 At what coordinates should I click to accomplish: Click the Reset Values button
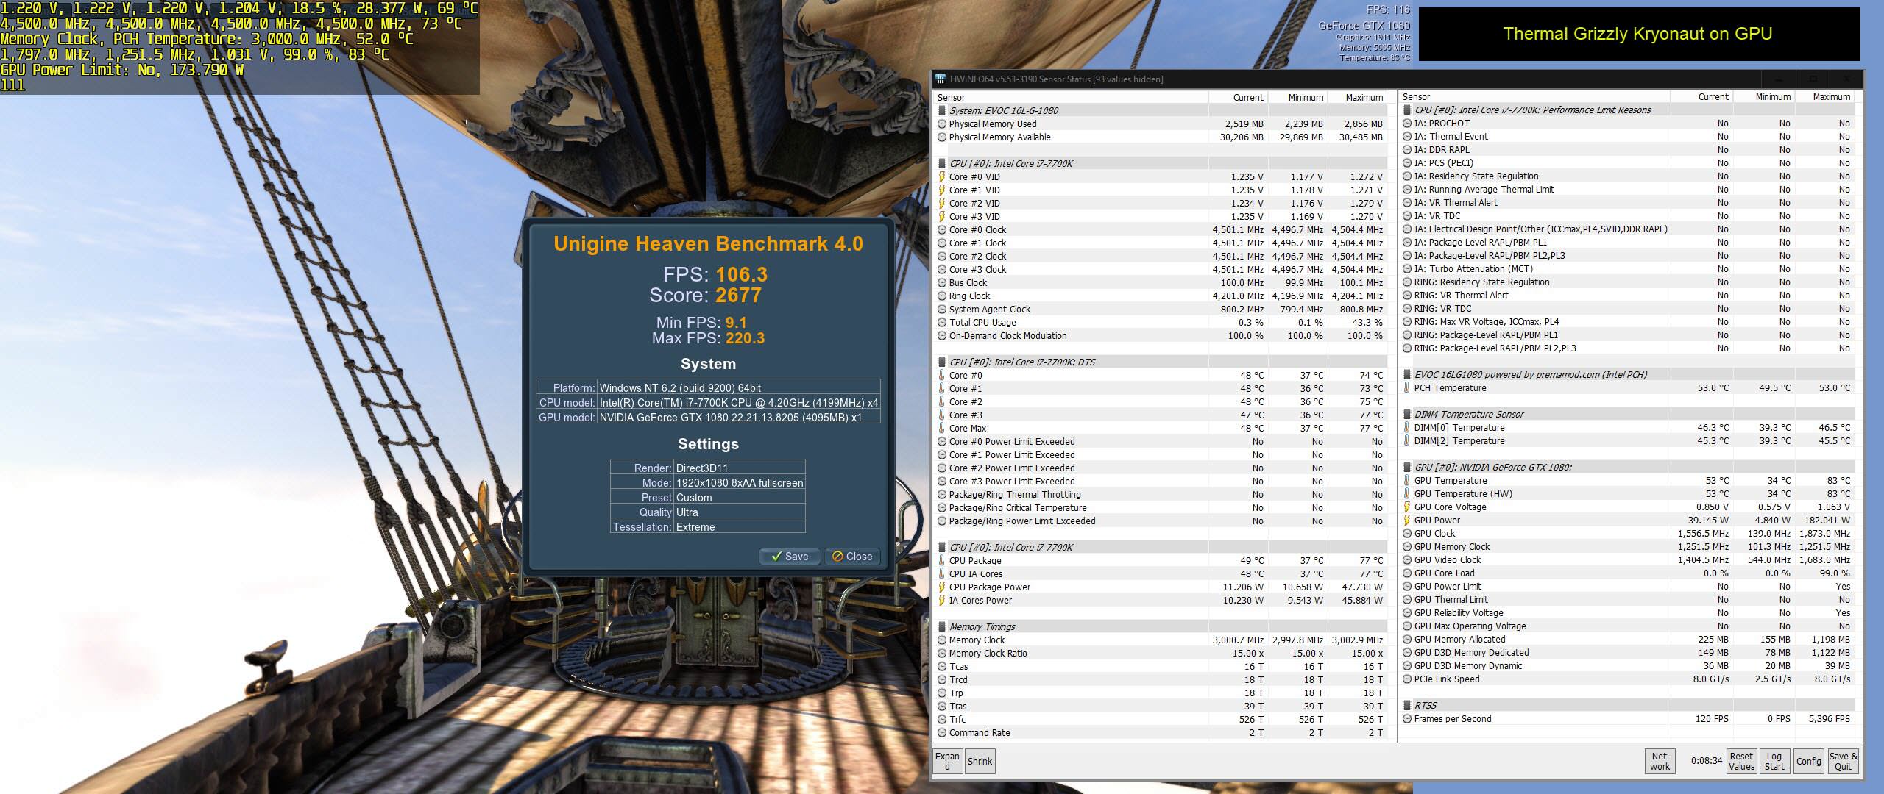[x=1741, y=761]
